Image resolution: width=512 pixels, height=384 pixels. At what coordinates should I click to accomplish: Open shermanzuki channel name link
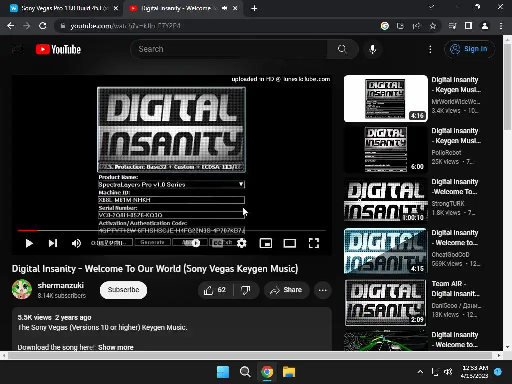tap(60, 285)
